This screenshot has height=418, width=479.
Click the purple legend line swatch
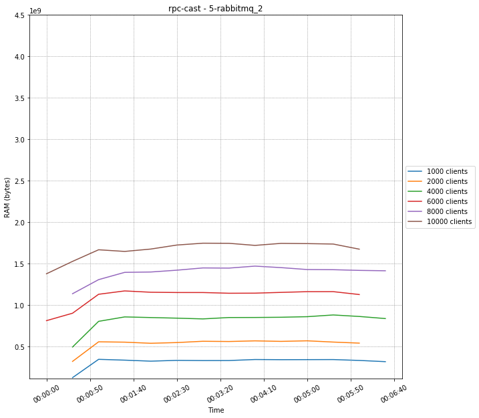click(x=416, y=212)
